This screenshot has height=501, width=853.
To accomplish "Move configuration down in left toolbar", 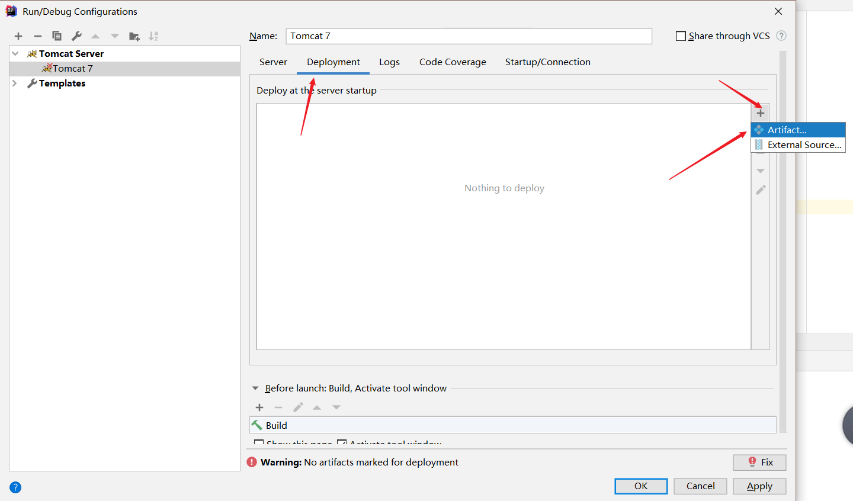I will [x=115, y=36].
